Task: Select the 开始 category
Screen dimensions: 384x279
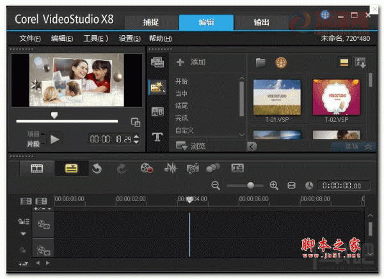Action: (182, 81)
